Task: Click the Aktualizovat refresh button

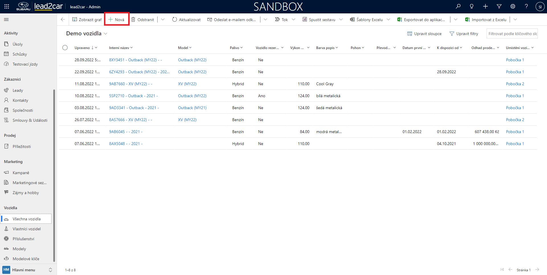Action: 186,20
